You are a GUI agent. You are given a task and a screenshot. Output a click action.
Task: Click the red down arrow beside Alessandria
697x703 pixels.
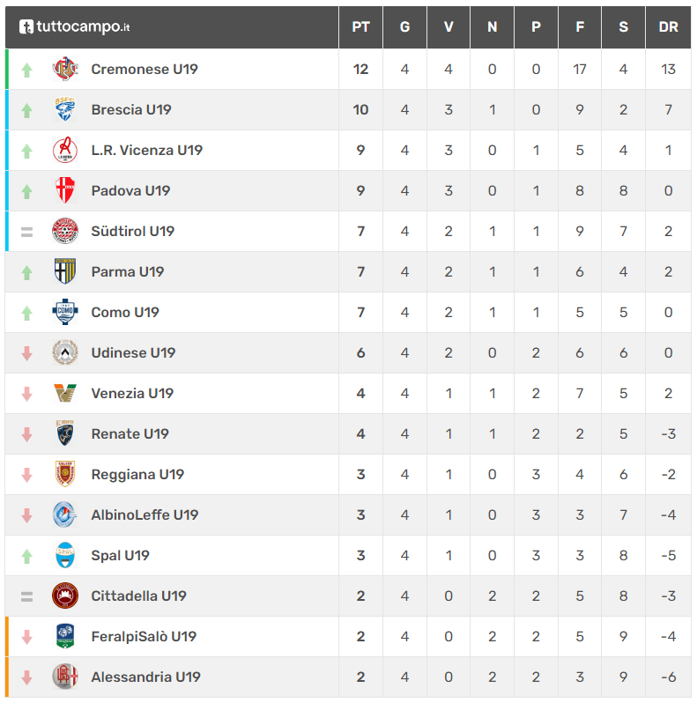pyautogui.click(x=27, y=677)
